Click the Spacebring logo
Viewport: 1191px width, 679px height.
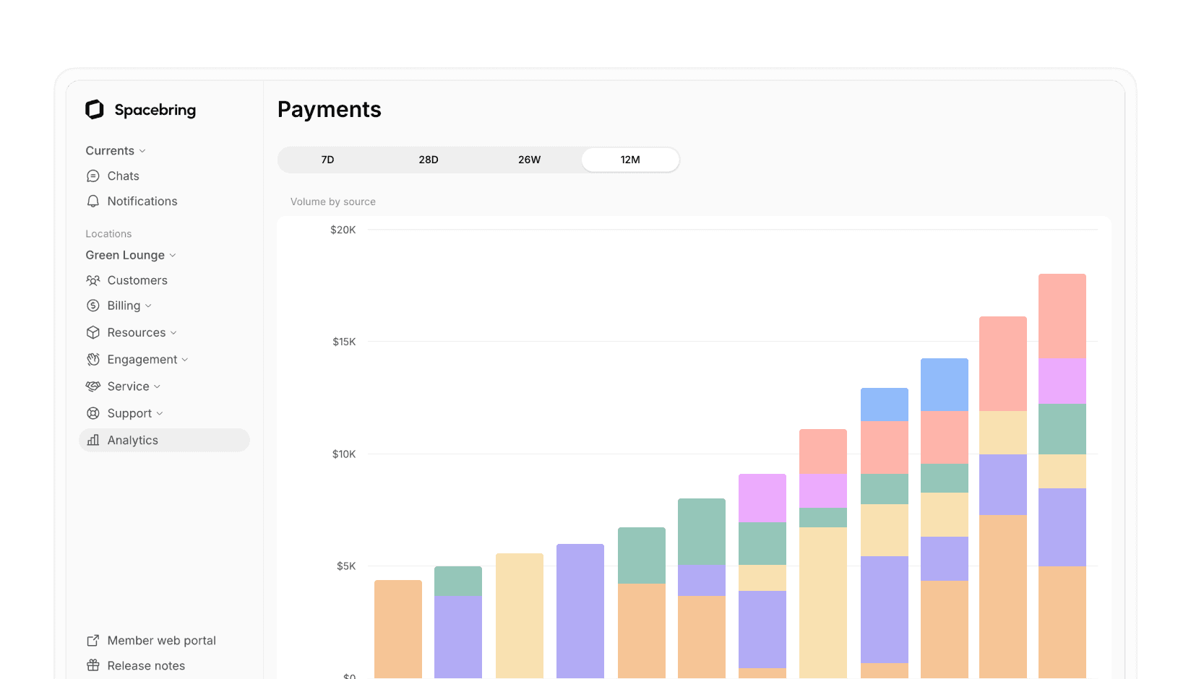click(95, 109)
